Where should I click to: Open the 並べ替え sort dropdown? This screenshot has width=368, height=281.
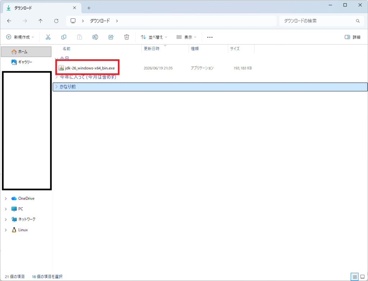coord(154,37)
